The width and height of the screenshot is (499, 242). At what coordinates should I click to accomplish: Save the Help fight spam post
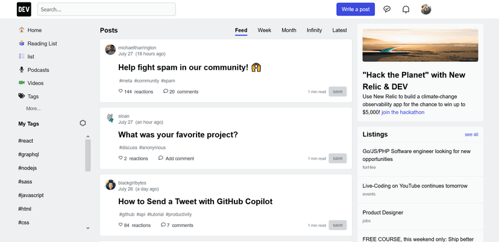click(337, 92)
